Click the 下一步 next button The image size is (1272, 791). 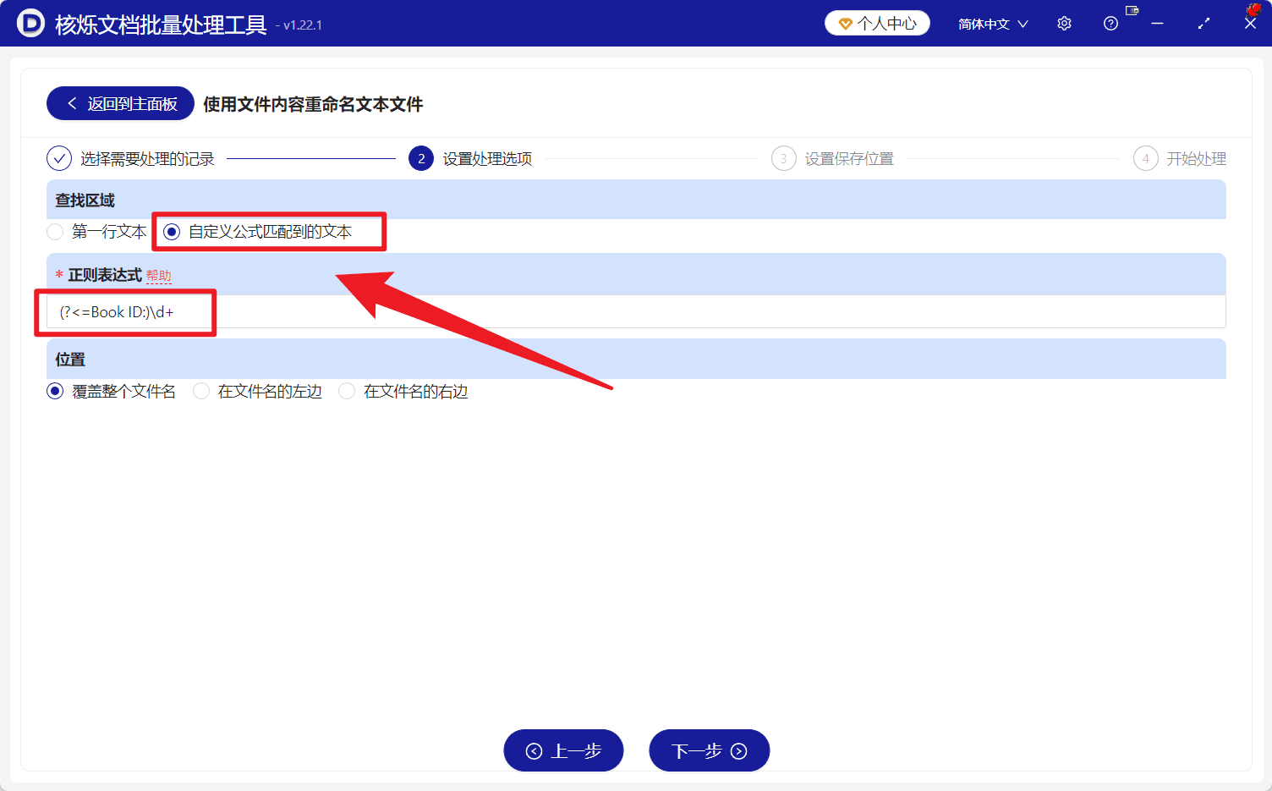[x=709, y=750]
